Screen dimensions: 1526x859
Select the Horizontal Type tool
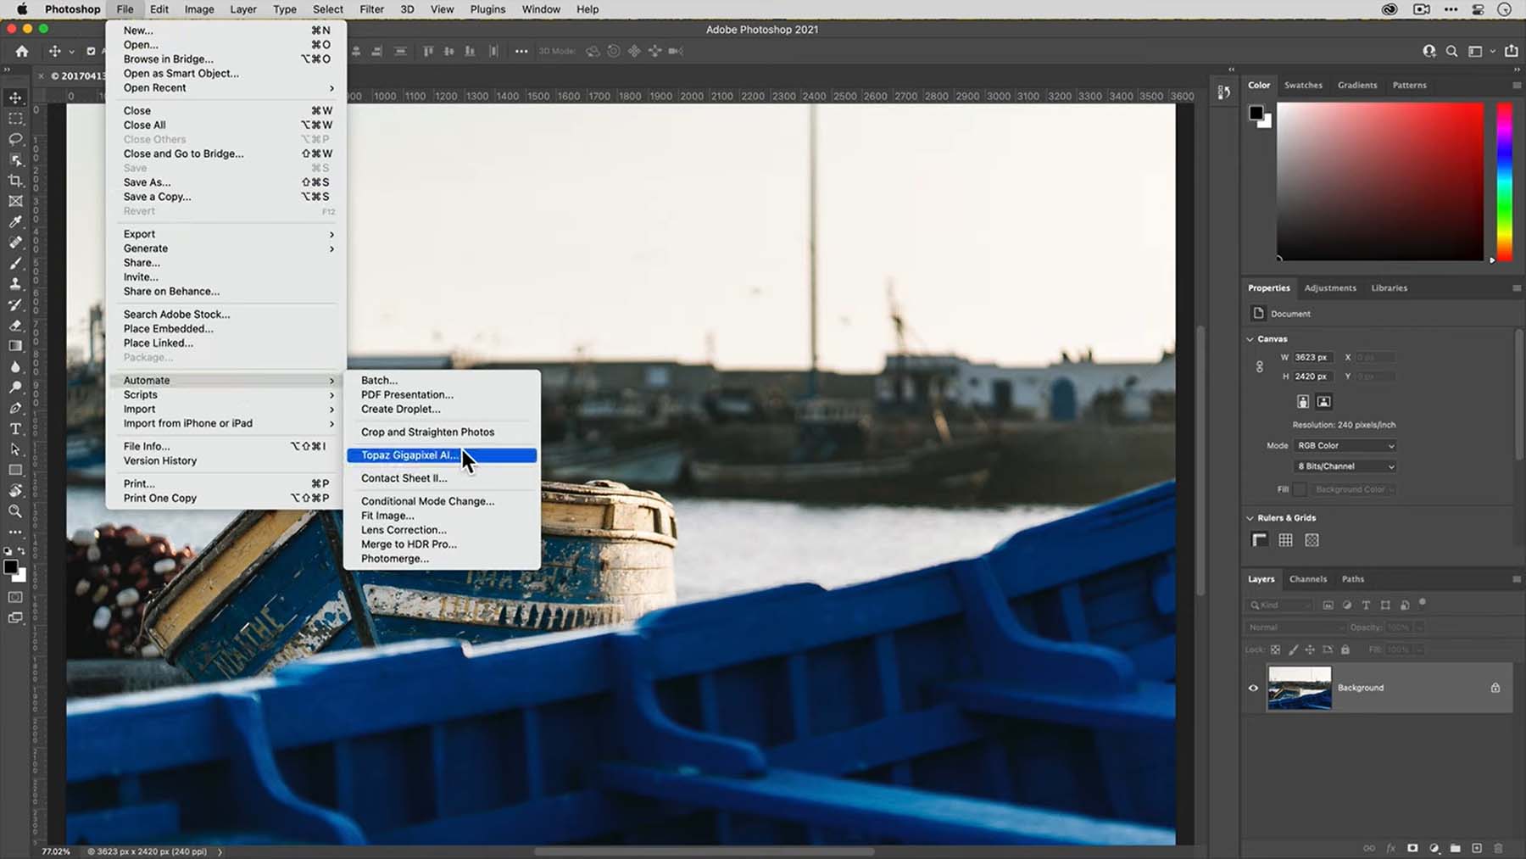point(15,429)
